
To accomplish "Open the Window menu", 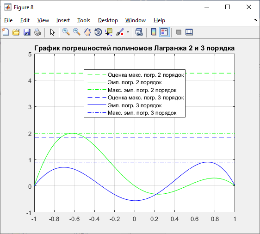I will point(136,20).
